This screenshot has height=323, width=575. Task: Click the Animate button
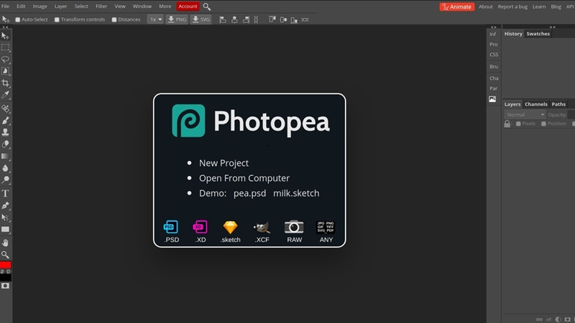[457, 6]
